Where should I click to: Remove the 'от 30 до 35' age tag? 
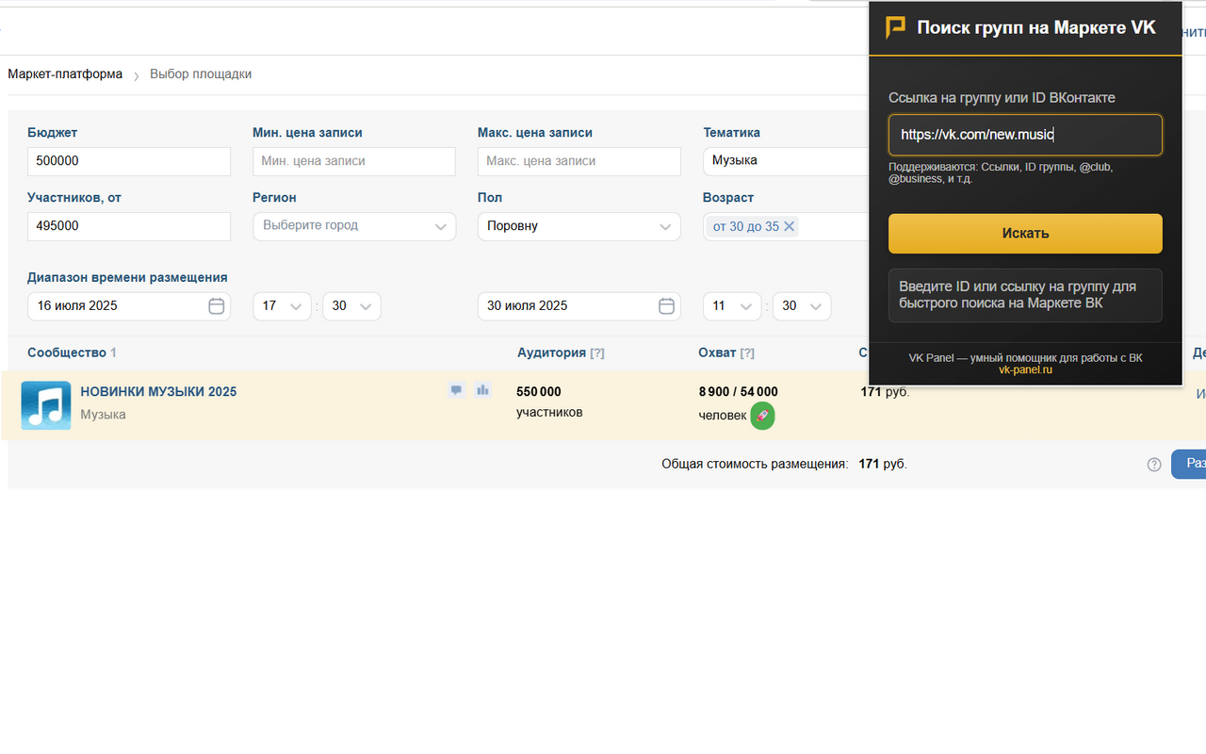(790, 226)
